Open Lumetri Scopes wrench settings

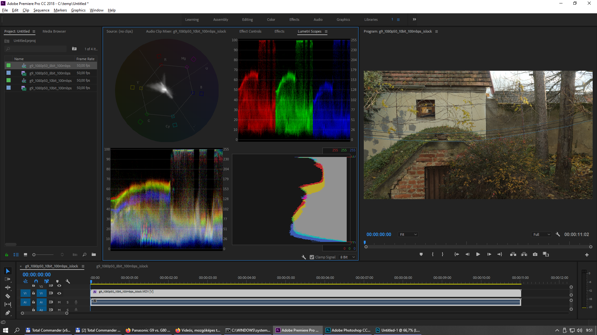(304, 257)
